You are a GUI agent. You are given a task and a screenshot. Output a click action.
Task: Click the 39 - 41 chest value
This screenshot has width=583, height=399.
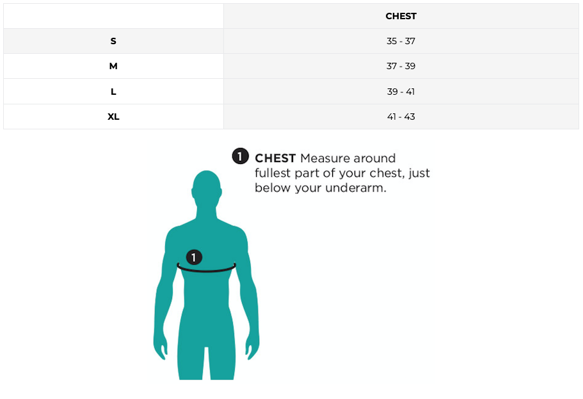(x=401, y=92)
